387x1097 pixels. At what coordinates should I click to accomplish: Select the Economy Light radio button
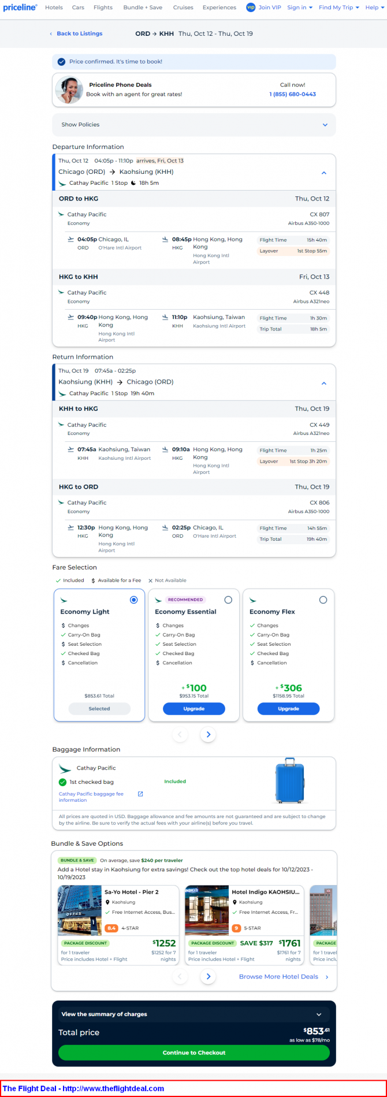point(134,600)
